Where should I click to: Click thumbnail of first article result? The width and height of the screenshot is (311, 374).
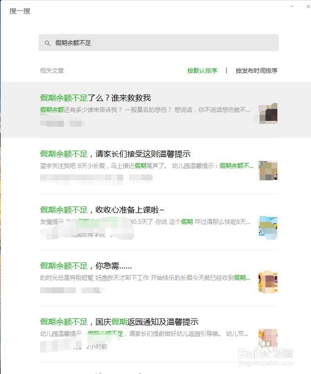(268, 113)
